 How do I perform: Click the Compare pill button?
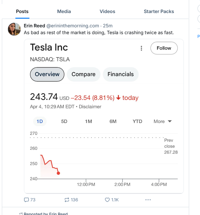coord(83,74)
